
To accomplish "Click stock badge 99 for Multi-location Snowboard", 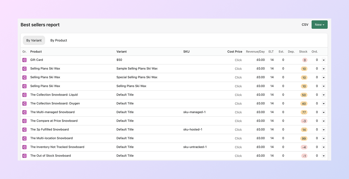I will [304, 138].
